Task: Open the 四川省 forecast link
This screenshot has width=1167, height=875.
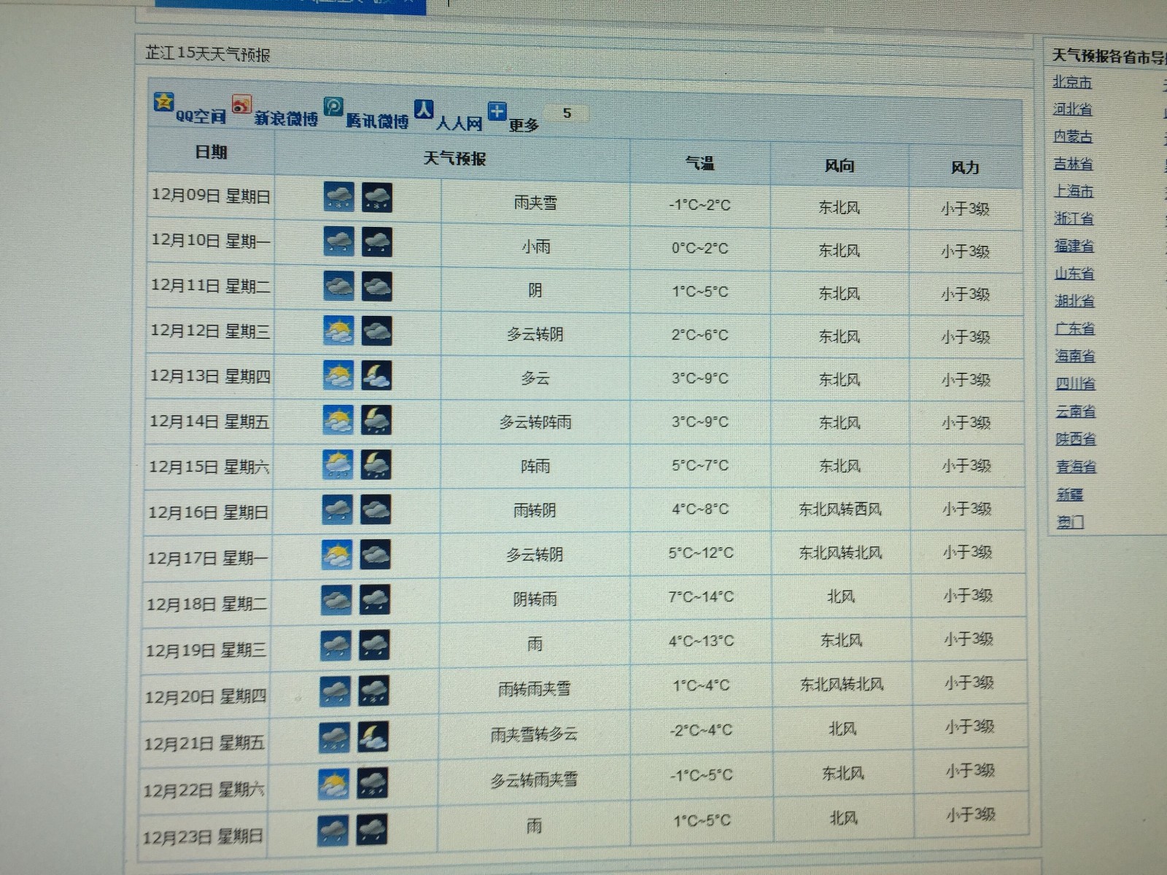Action: 1076,383
